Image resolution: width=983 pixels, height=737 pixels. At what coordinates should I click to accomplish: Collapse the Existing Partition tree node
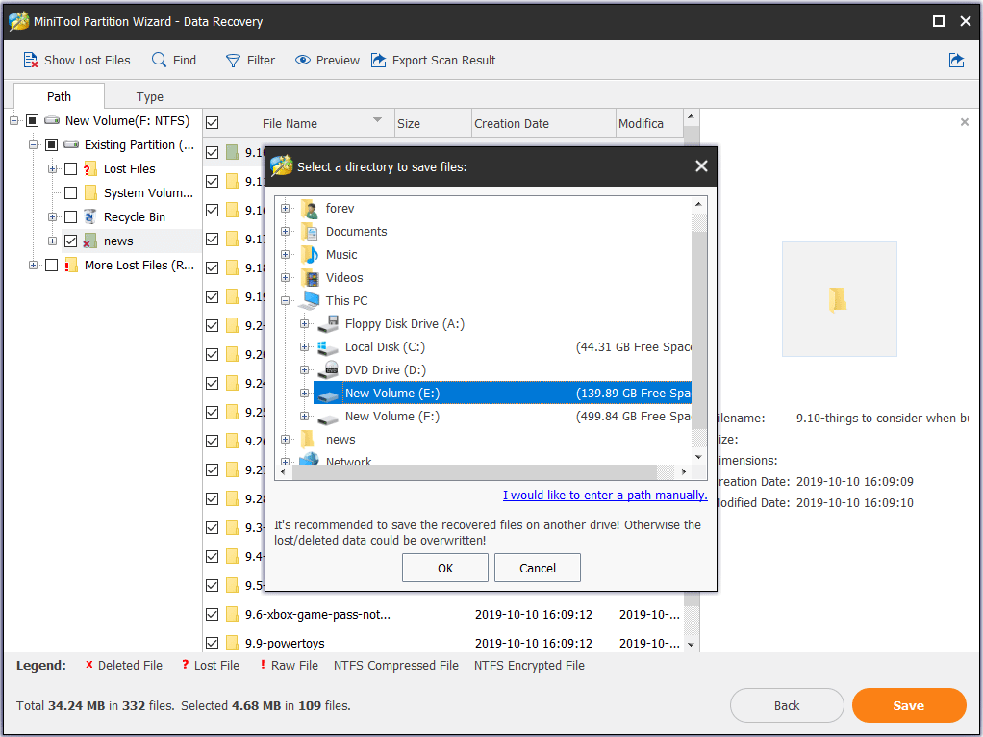pyautogui.click(x=34, y=145)
